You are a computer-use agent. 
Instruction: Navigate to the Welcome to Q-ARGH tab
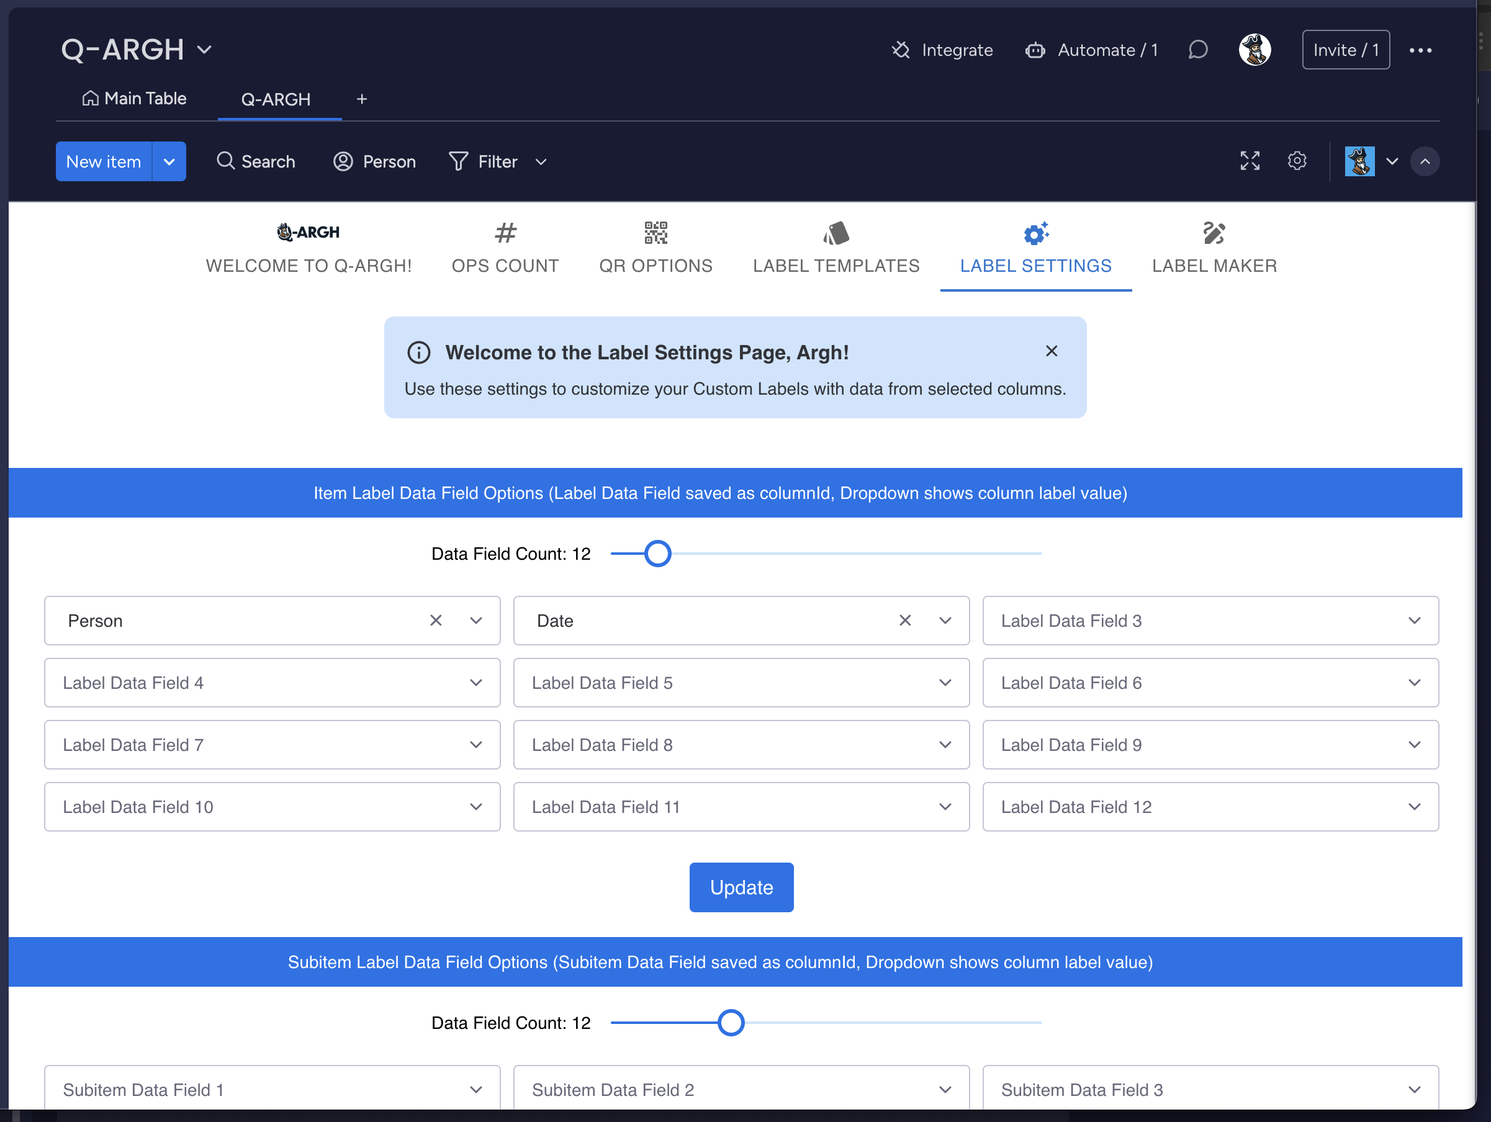[308, 248]
